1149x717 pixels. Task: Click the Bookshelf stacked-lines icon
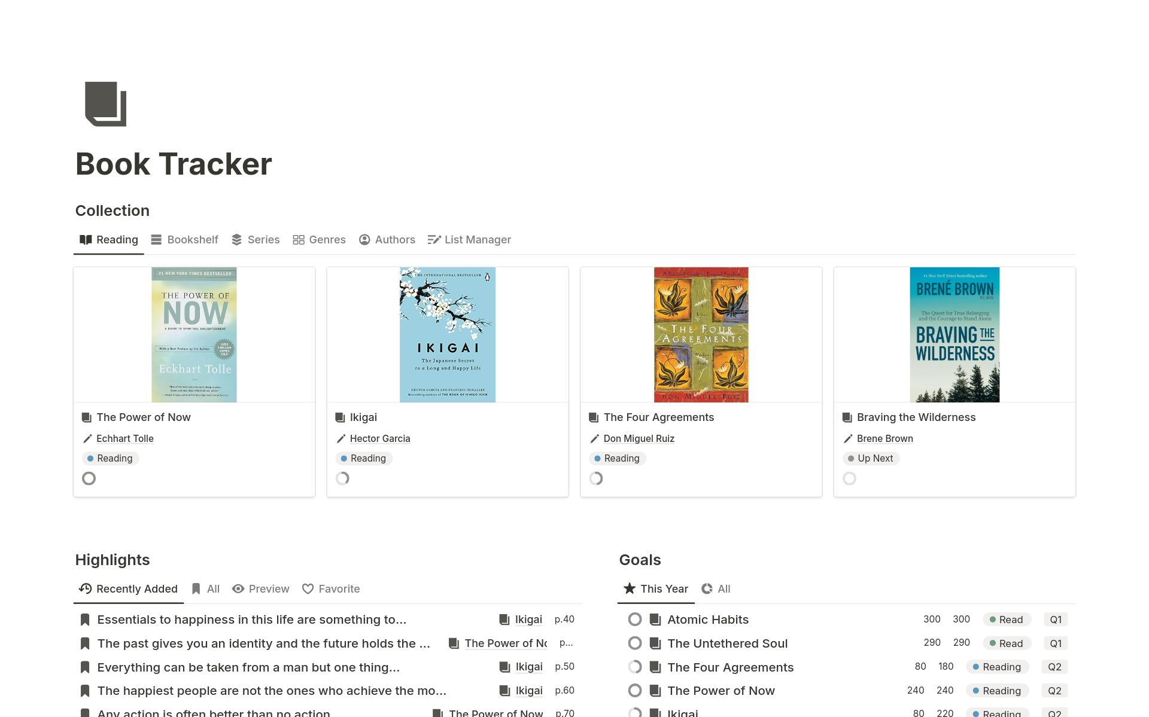[156, 239]
